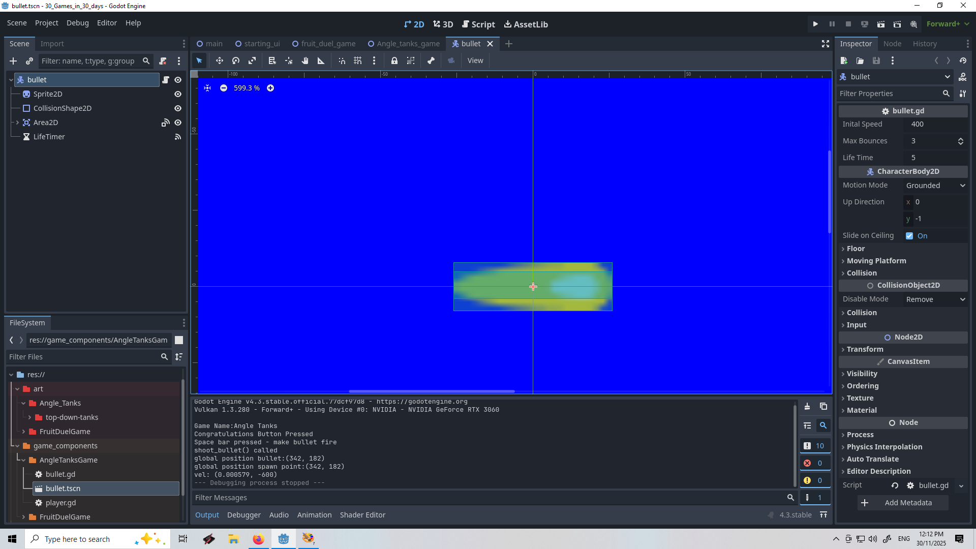The image size is (976, 549).
Task: Click the Filter Messages field
Action: (x=488, y=498)
